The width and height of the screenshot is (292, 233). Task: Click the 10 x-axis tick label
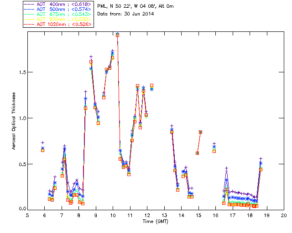click(x=113, y=215)
